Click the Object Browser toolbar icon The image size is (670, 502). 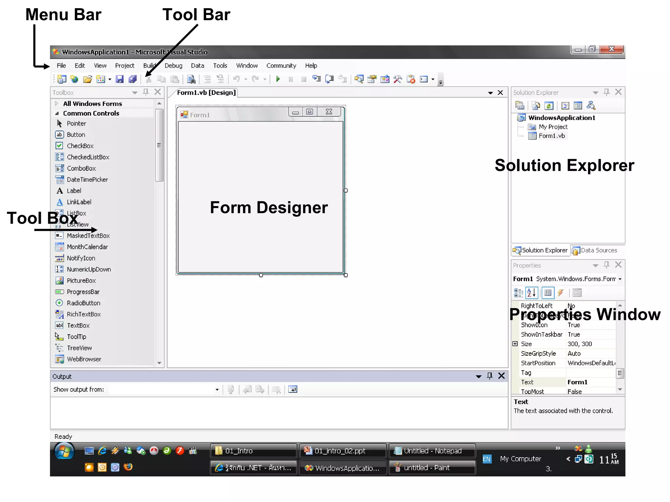[x=385, y=79]
